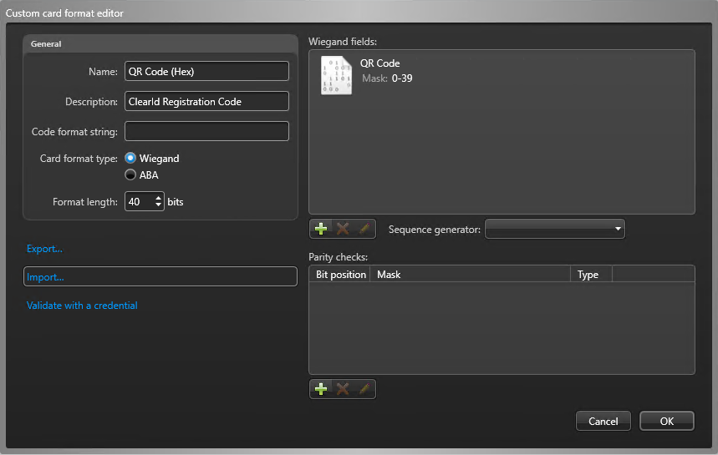Open the Sequence generator dropdown

[x=555, y=229]
